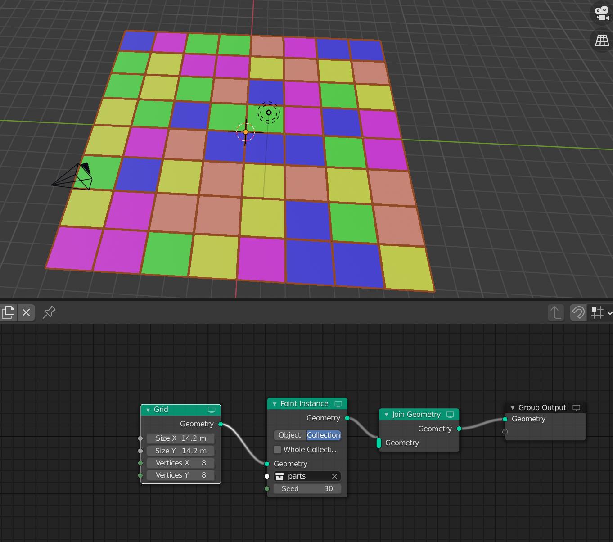Toggle Group Output viewer monitor icon
613x542 pixels.
click(x=576, y=408)
